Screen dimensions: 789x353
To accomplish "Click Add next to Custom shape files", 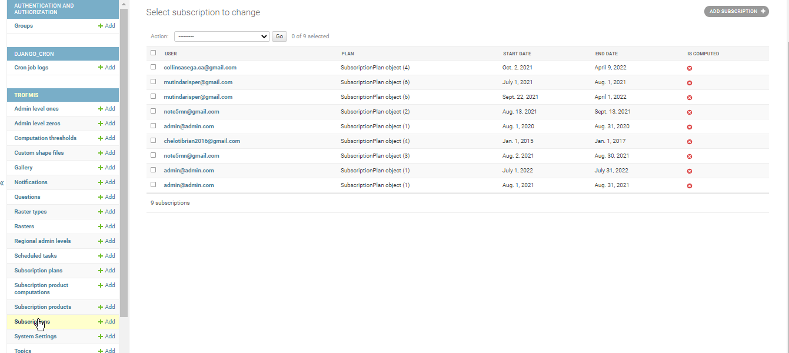I will [x=106, y=153].
